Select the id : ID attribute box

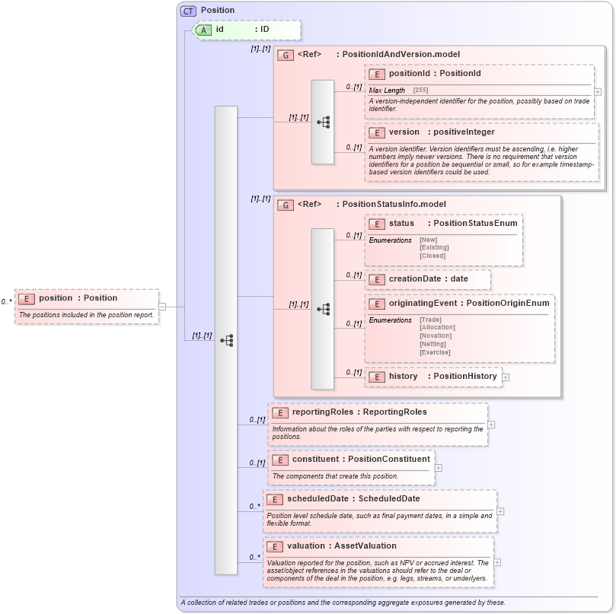tap(247, 30)
